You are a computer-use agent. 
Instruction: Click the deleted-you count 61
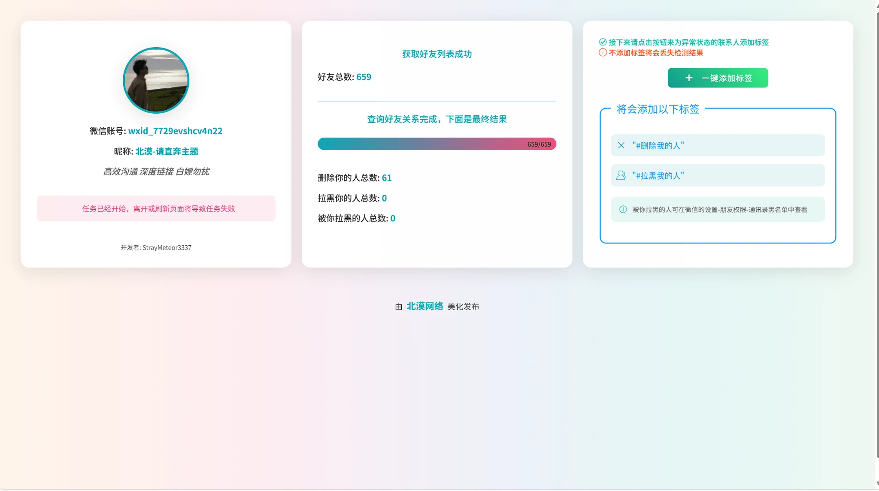(x=386, y=178)
